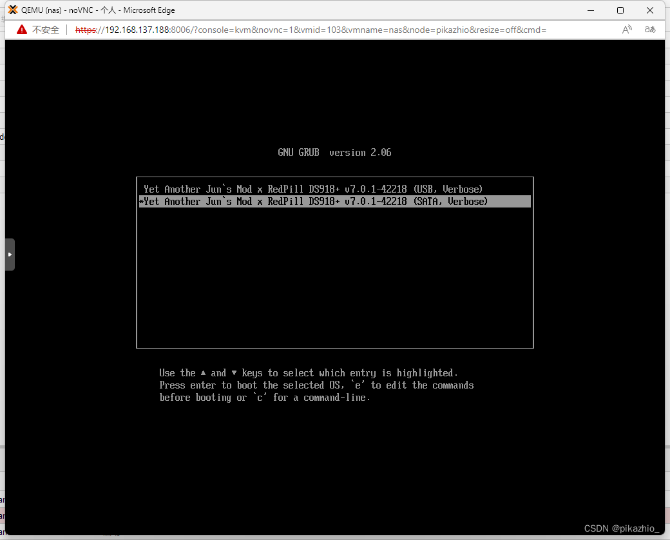The width and height of the screenshot is (670, 540).
Task: Select the USB, Verbose GRUB entry
Action: coord(335,189)
